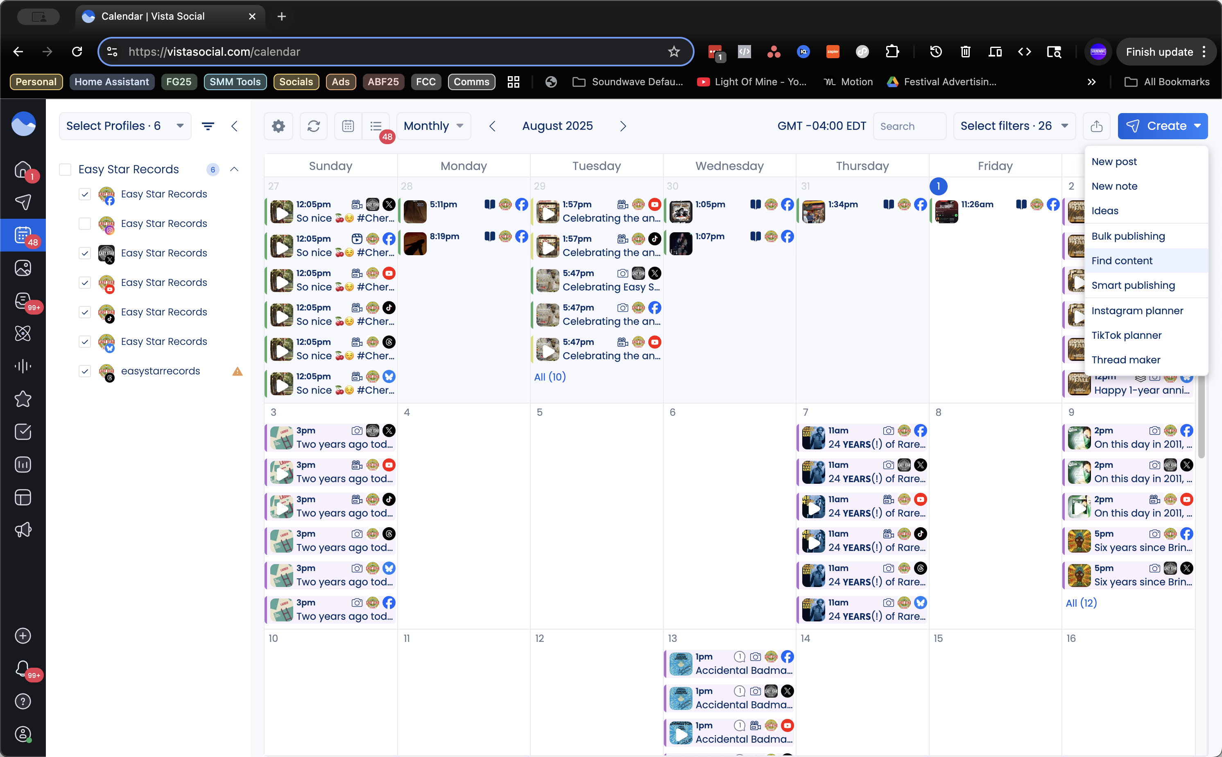Enable the unchecked Instagram Easy Star Records profile
This screenshot has width=1222, height=757.
85,223
